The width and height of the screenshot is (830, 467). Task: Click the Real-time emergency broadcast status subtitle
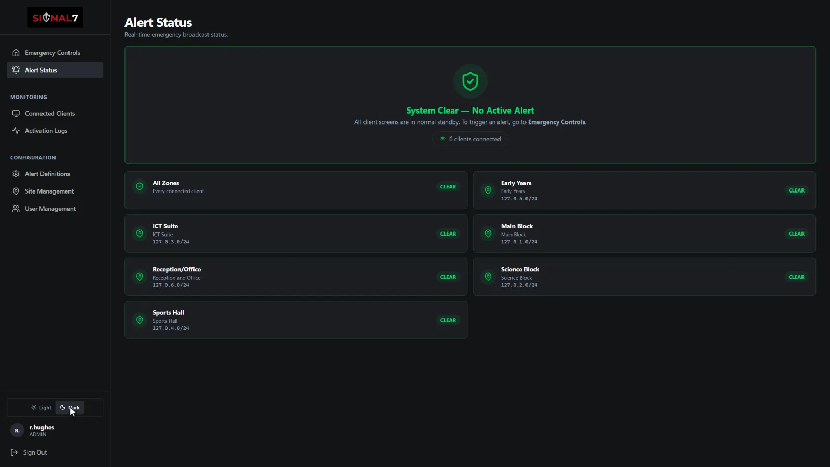pos(176,35)
